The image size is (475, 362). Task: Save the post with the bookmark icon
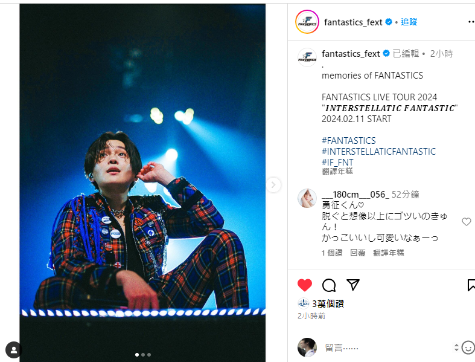[471, 285]
